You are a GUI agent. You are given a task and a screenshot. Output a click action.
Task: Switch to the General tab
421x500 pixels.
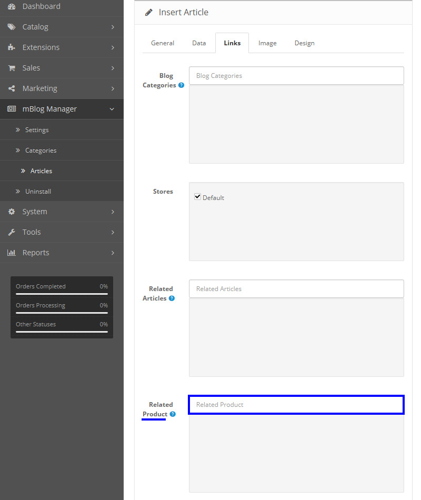click(x=163, y=43)
